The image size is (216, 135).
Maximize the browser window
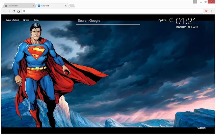[206, 2]
